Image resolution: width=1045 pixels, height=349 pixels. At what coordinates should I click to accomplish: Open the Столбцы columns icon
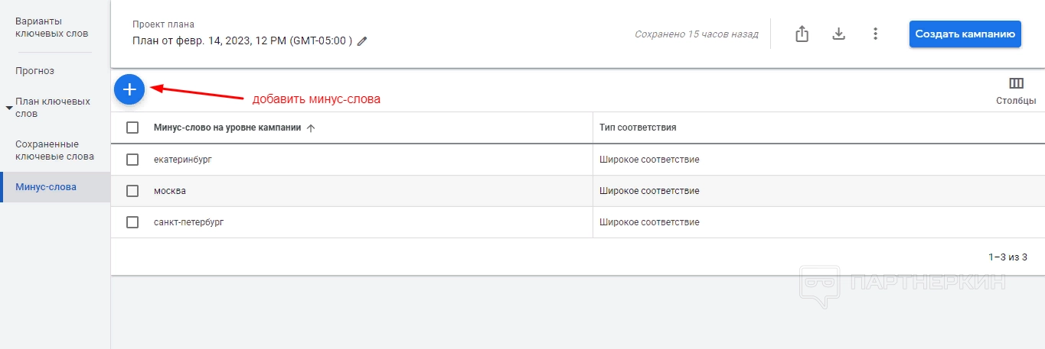[1016, 84]
